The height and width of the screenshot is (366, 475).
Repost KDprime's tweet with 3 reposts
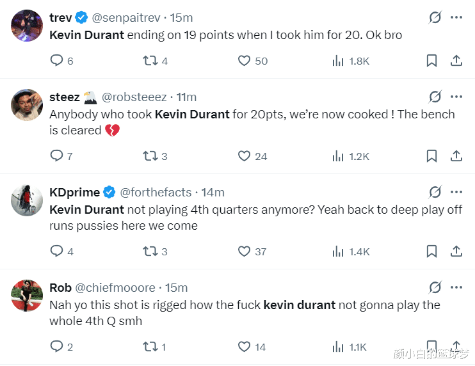pyautogui.click(x=150, y=251)
